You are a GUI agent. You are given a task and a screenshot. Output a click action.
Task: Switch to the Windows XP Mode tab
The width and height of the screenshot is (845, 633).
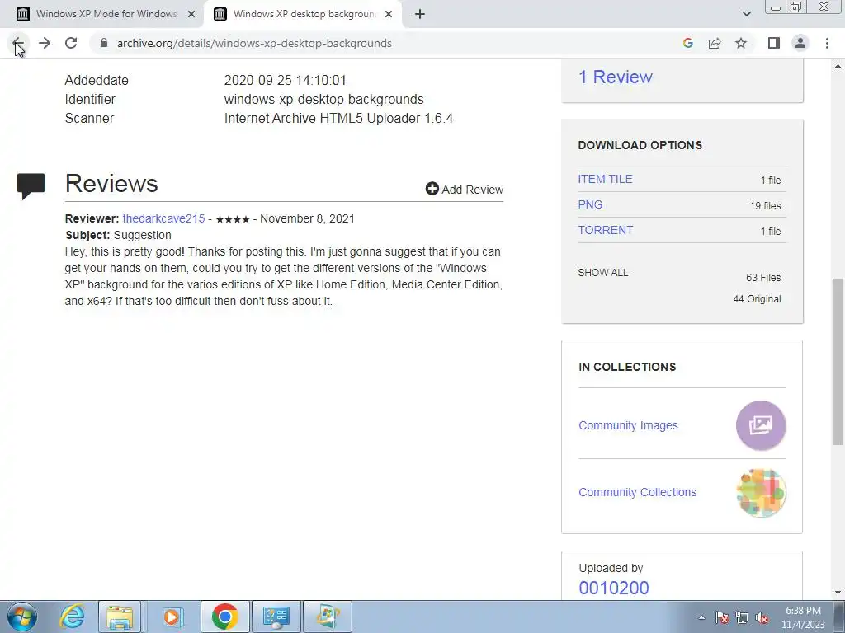tap(101, 14)
